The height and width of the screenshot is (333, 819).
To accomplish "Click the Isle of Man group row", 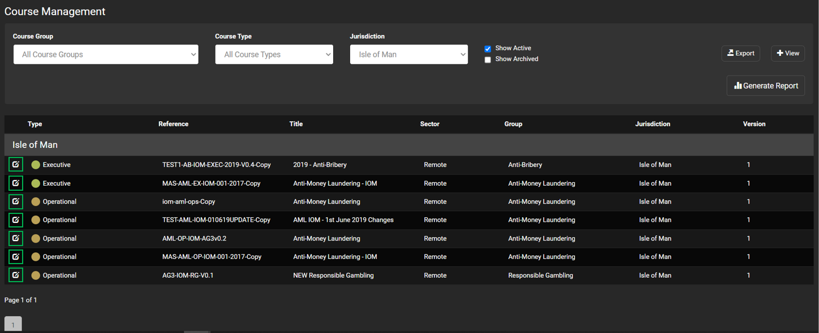I will [409, 145].
